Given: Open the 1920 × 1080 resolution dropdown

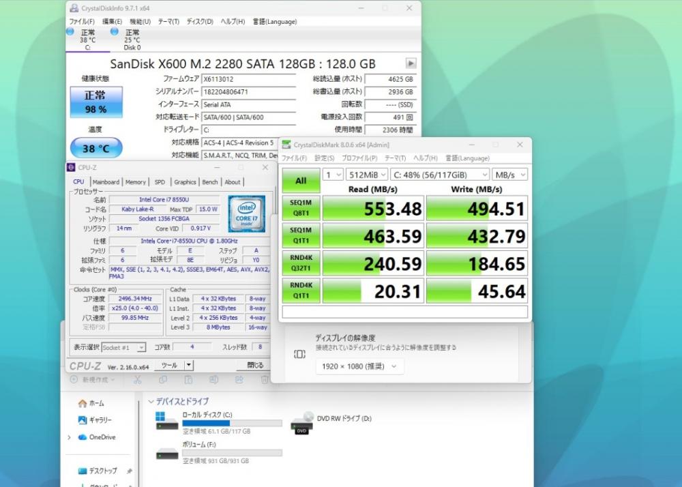Looking at the screenshot, I should 359,366.
